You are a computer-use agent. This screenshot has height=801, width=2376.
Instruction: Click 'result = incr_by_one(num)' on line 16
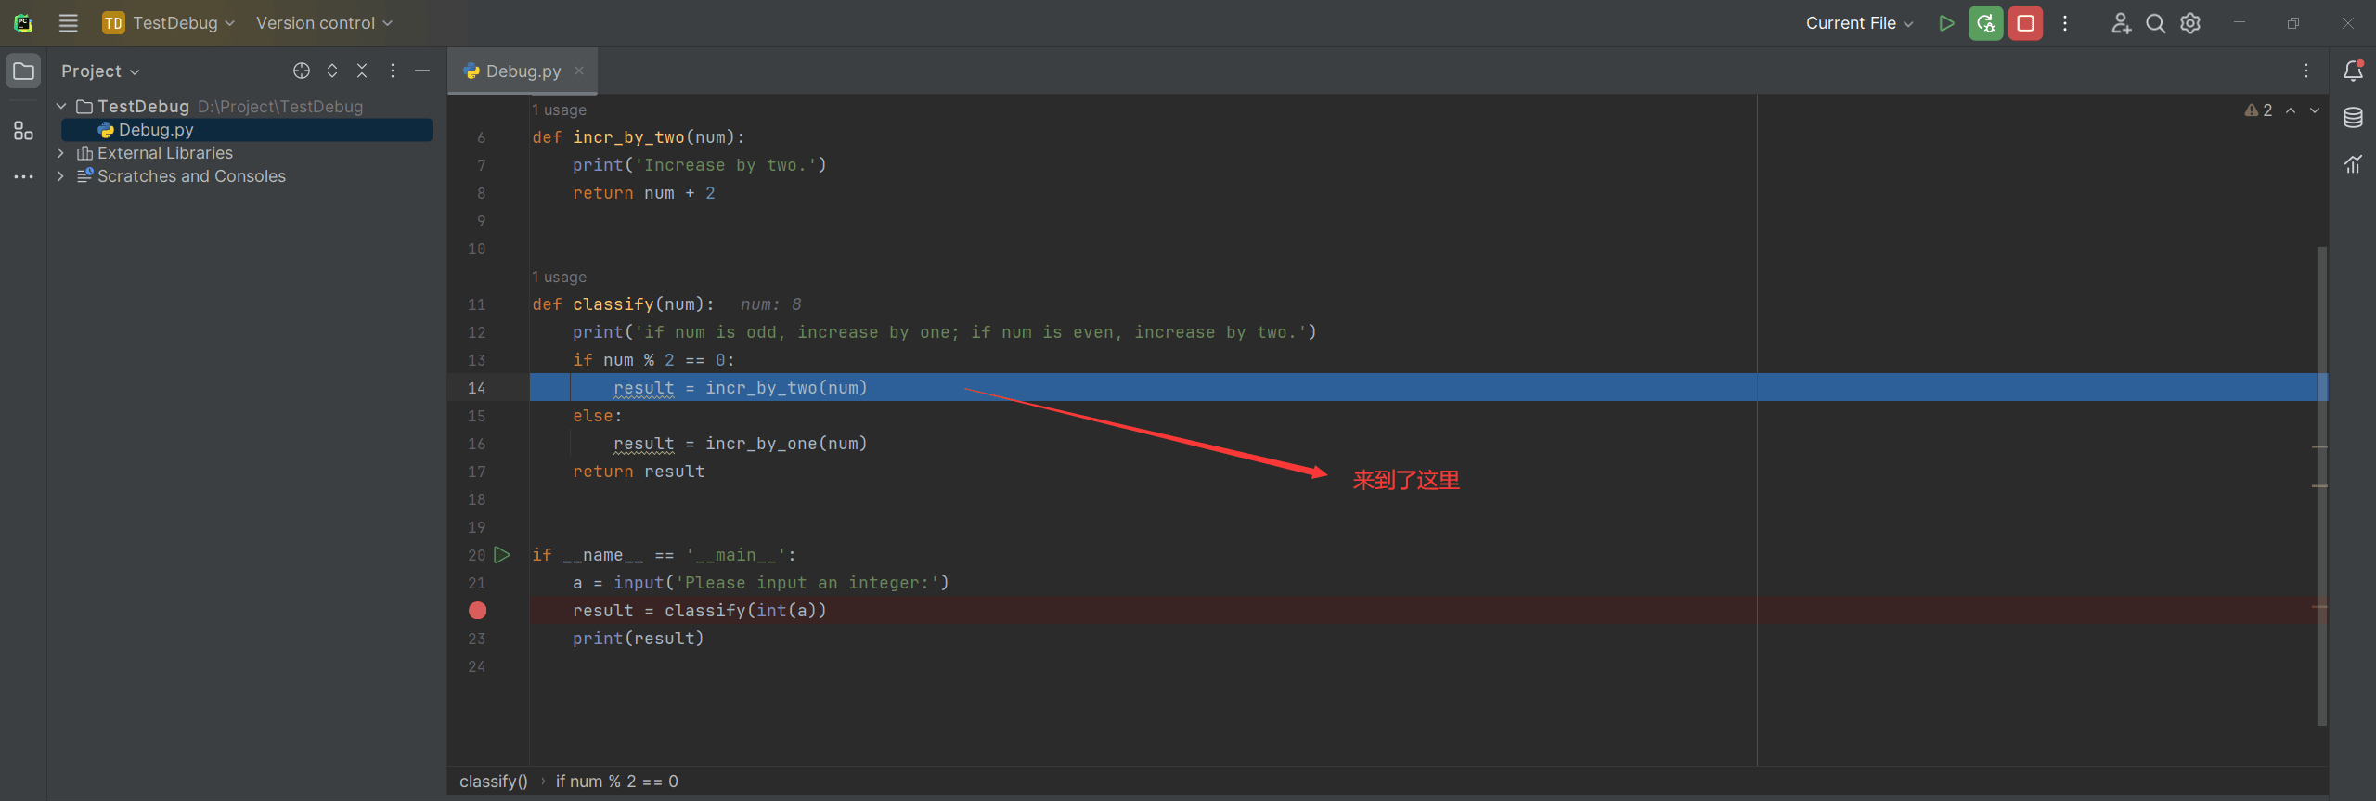pyautogui.click(x=740, y=444)
